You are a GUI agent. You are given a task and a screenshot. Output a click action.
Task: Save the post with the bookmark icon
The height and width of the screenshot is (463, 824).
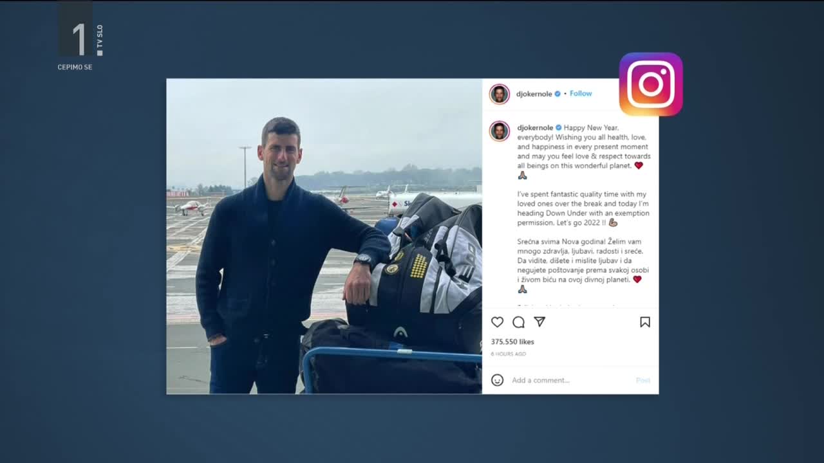(x=645, y=322)
